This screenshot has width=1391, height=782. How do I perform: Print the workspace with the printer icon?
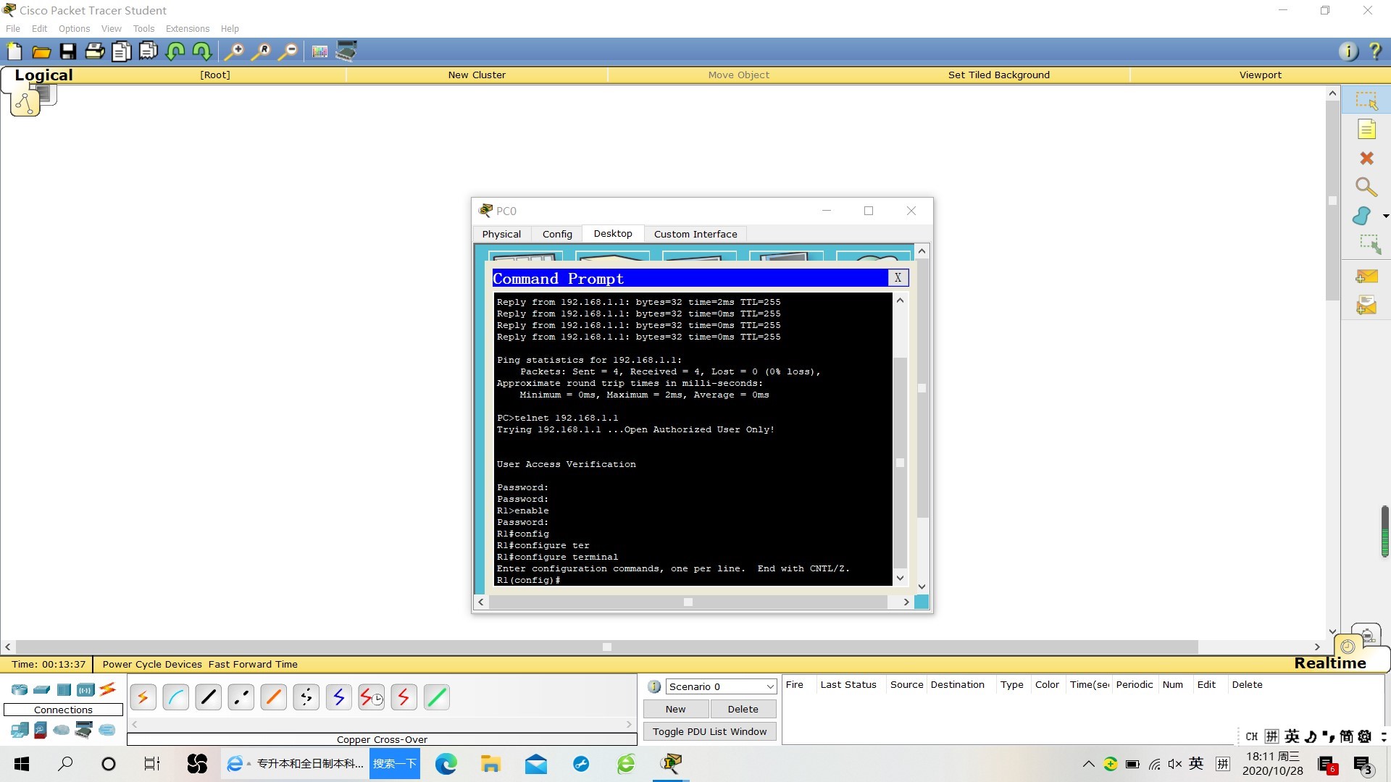coord(95,51)
